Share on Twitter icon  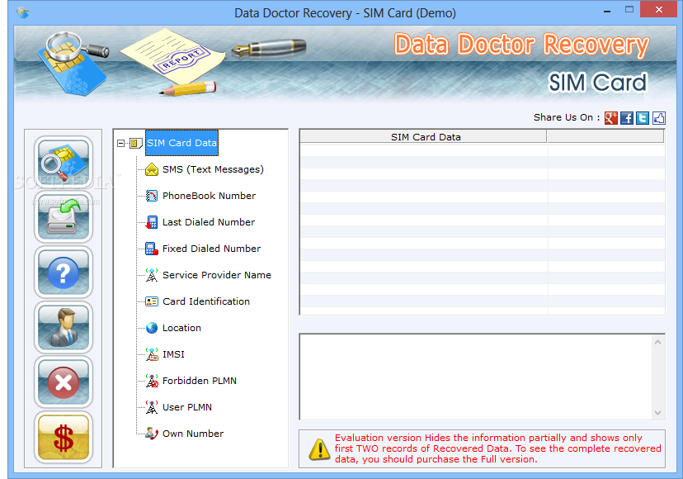coord(643,118)
